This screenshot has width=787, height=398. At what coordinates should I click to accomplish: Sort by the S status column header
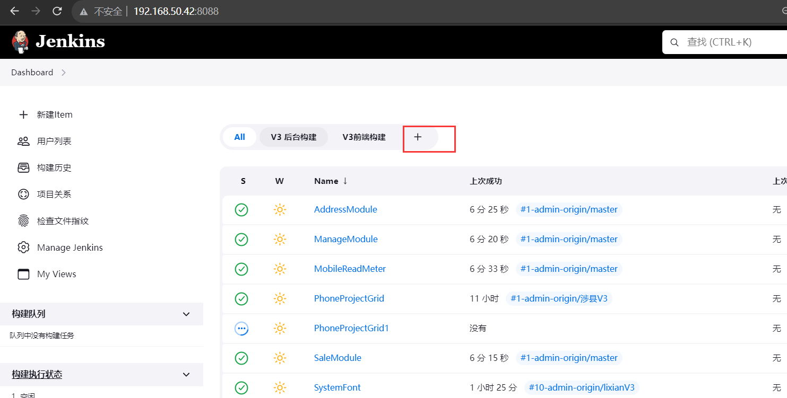(x=243, y=181)
